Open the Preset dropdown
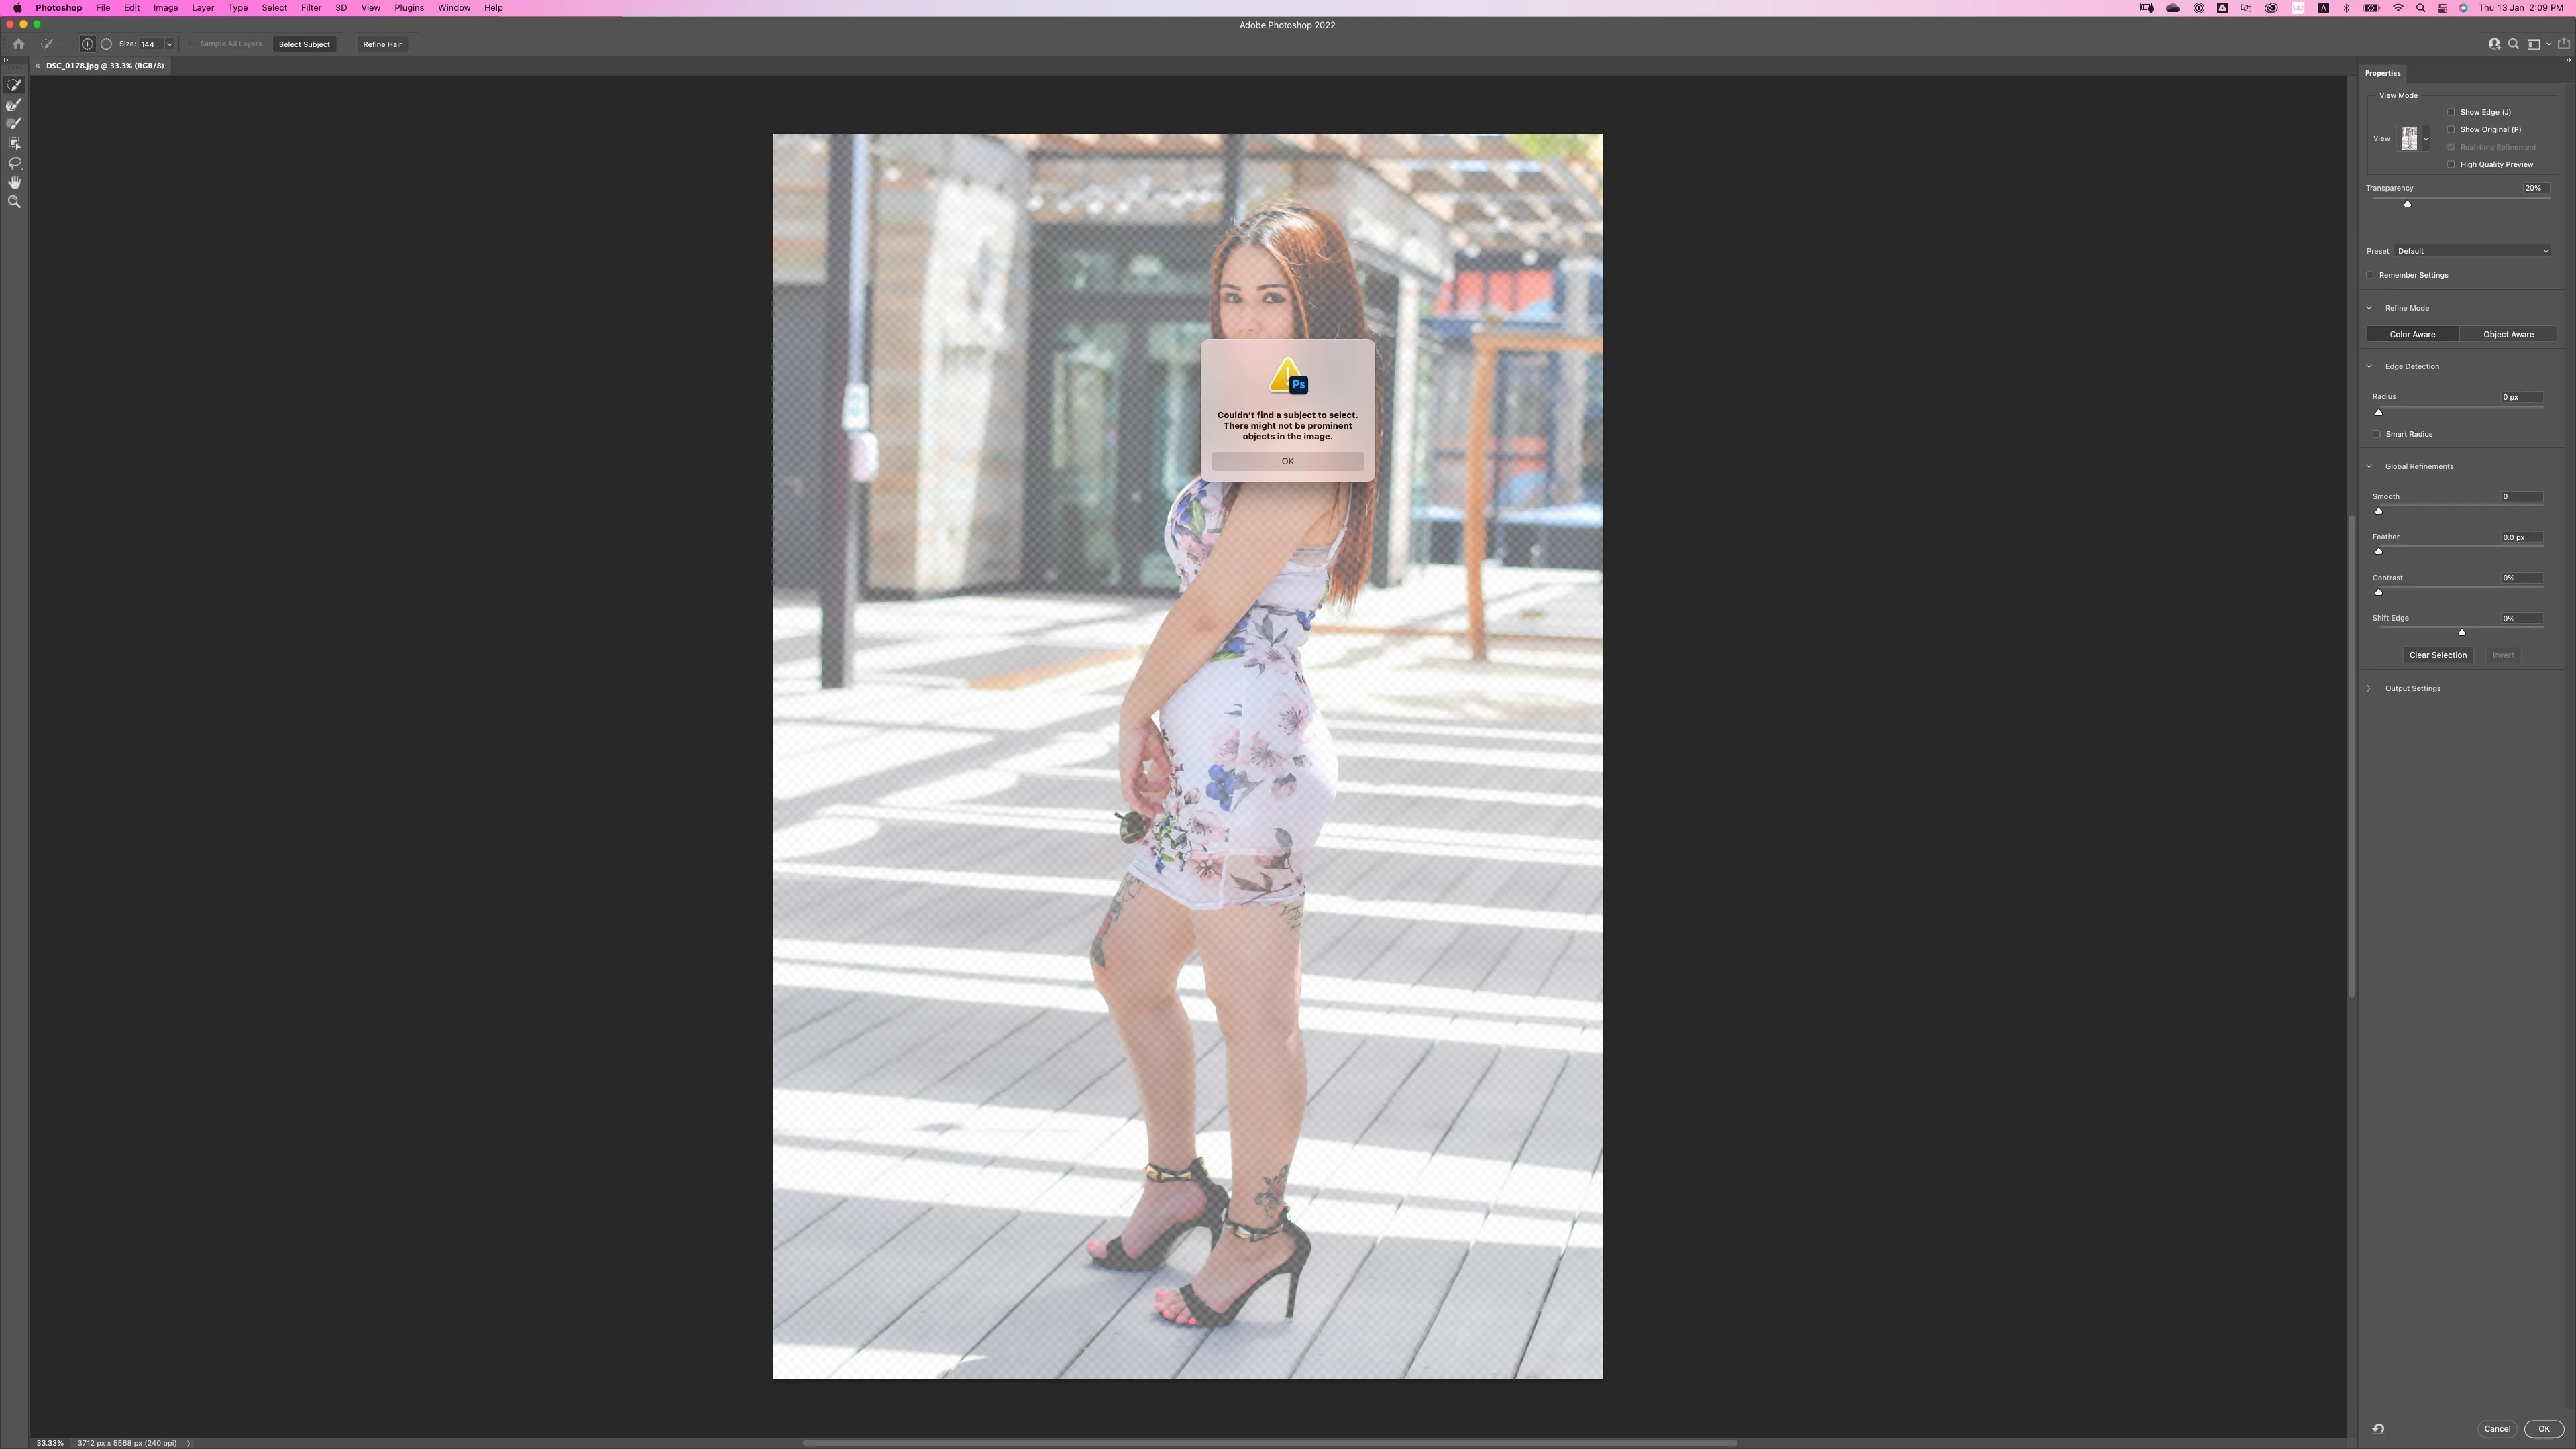 (x=2471, y=251)
